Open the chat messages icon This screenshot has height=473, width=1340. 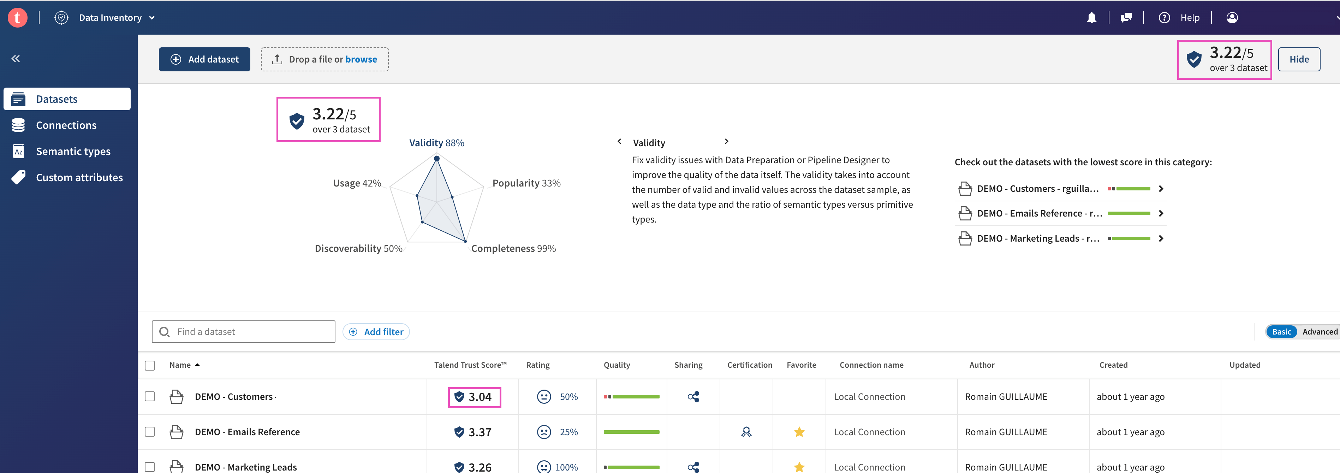point(1126,18)
